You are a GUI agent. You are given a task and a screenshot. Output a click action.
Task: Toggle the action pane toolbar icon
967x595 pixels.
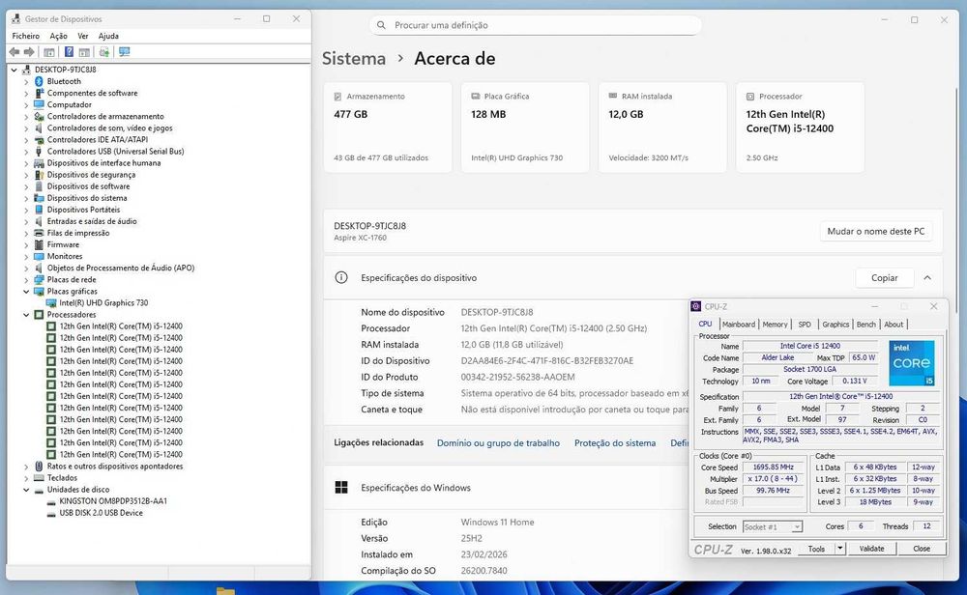pyautogui.click(x=84, y=52)
